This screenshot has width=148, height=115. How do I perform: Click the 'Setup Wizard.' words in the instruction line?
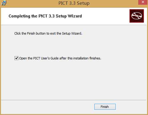(72, 33)
